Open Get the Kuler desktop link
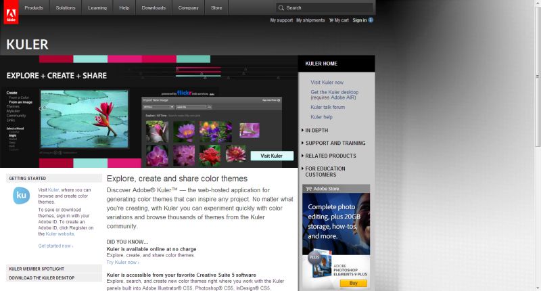 [334, 95]
